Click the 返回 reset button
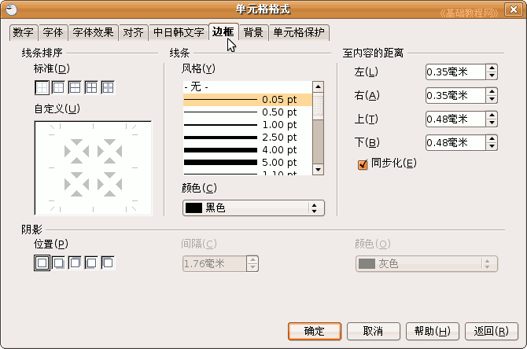This screenshot has width=527, height=349. (x=492, y=331)
